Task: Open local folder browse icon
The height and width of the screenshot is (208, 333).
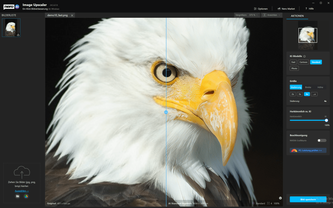Action: tap(17, 196)
